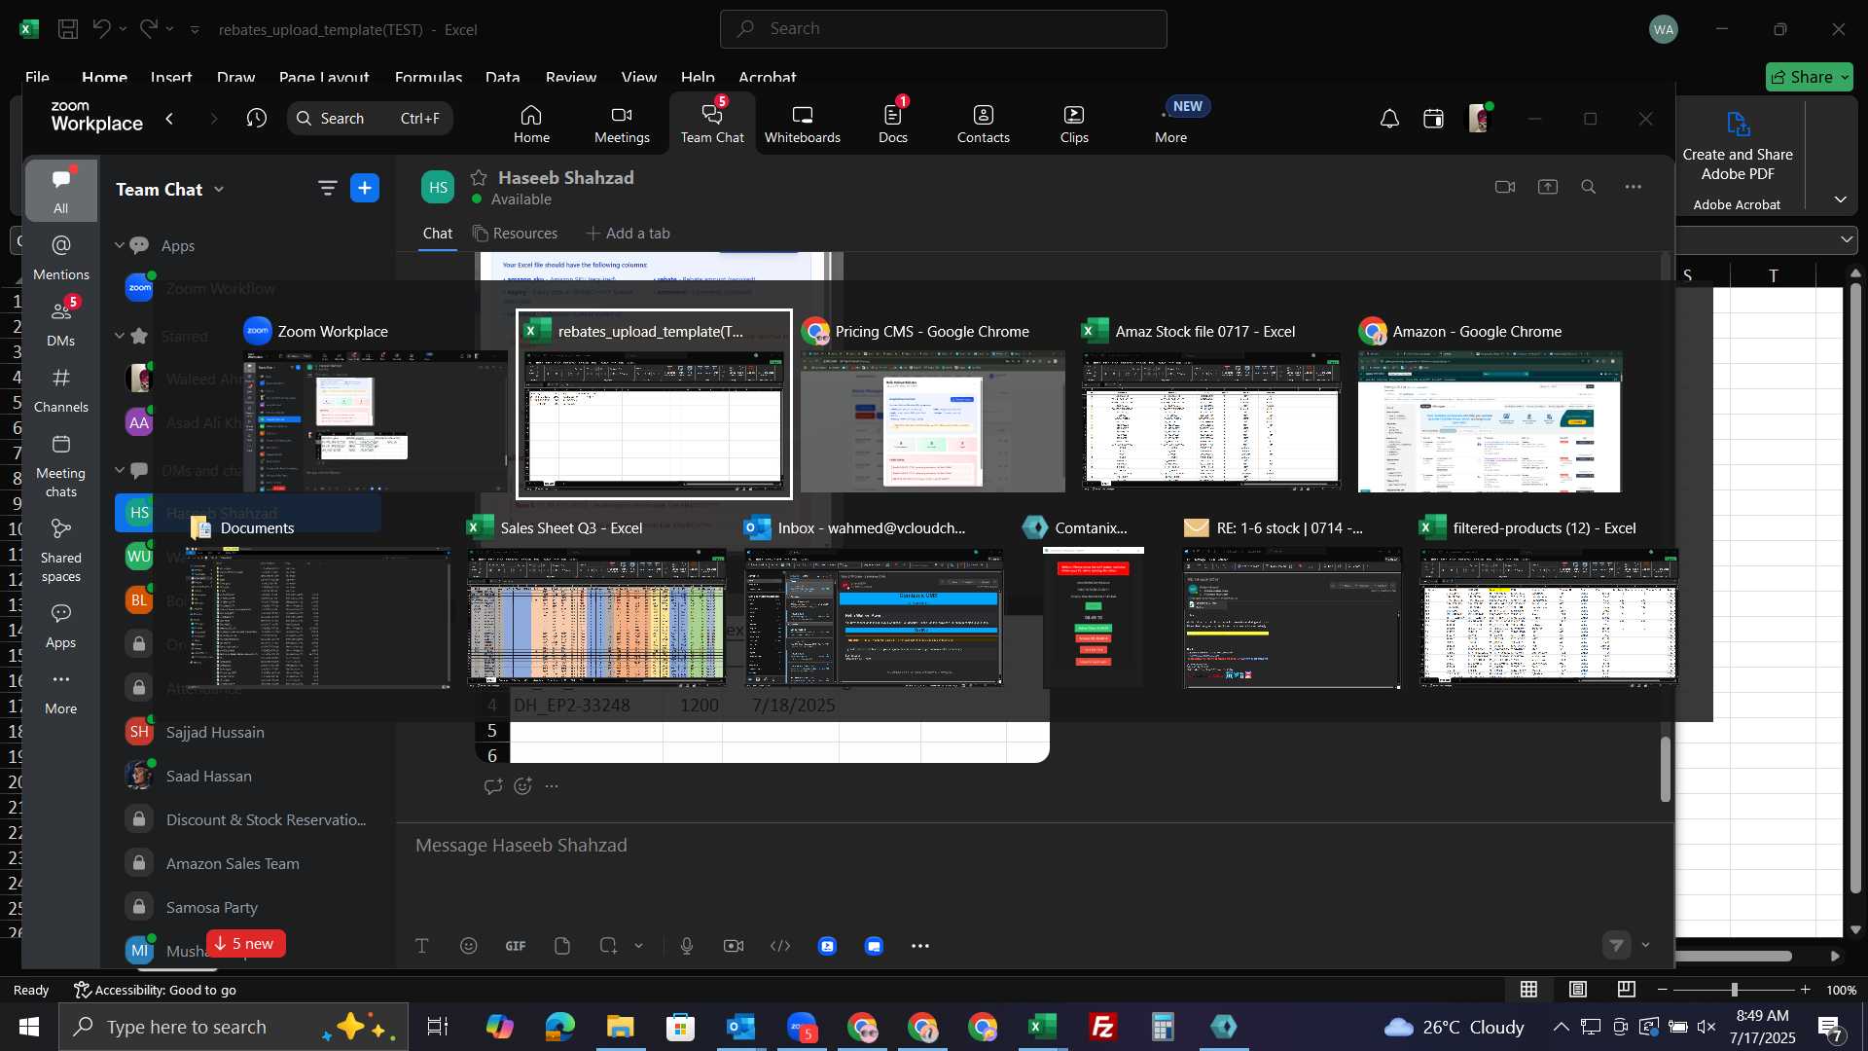Screen dimensions: 1868x1051
Task: Open Team Chat top tab
Action: tap(712, 124)
